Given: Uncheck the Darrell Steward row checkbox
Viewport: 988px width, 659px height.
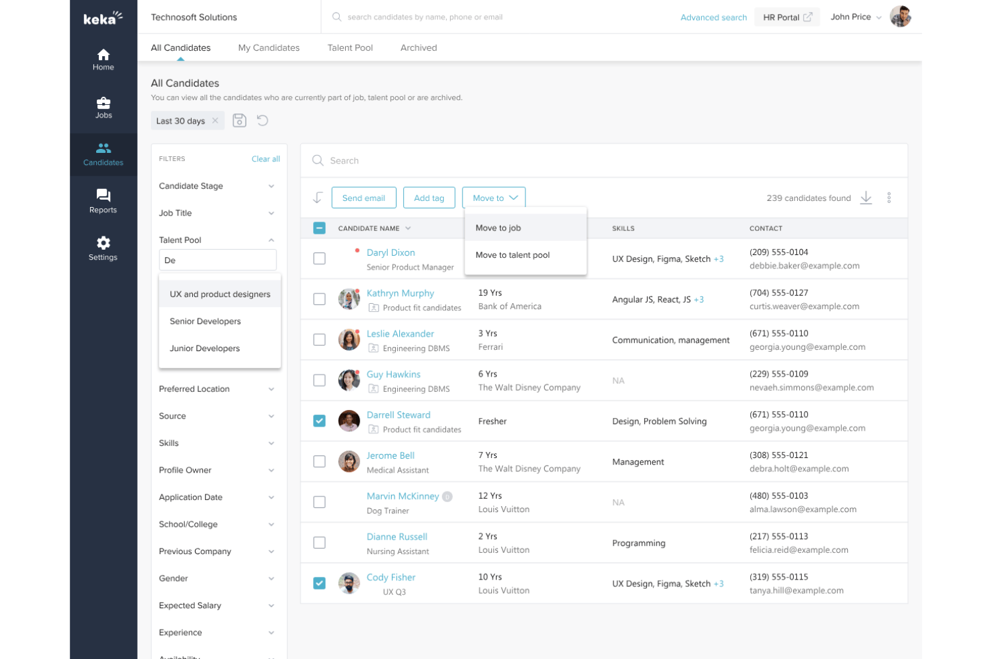Looking at the screenshot, I should pyautogui.click(x=320, y=421).
